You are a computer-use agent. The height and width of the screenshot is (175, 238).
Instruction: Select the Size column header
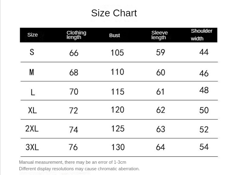tap(32, 35)
